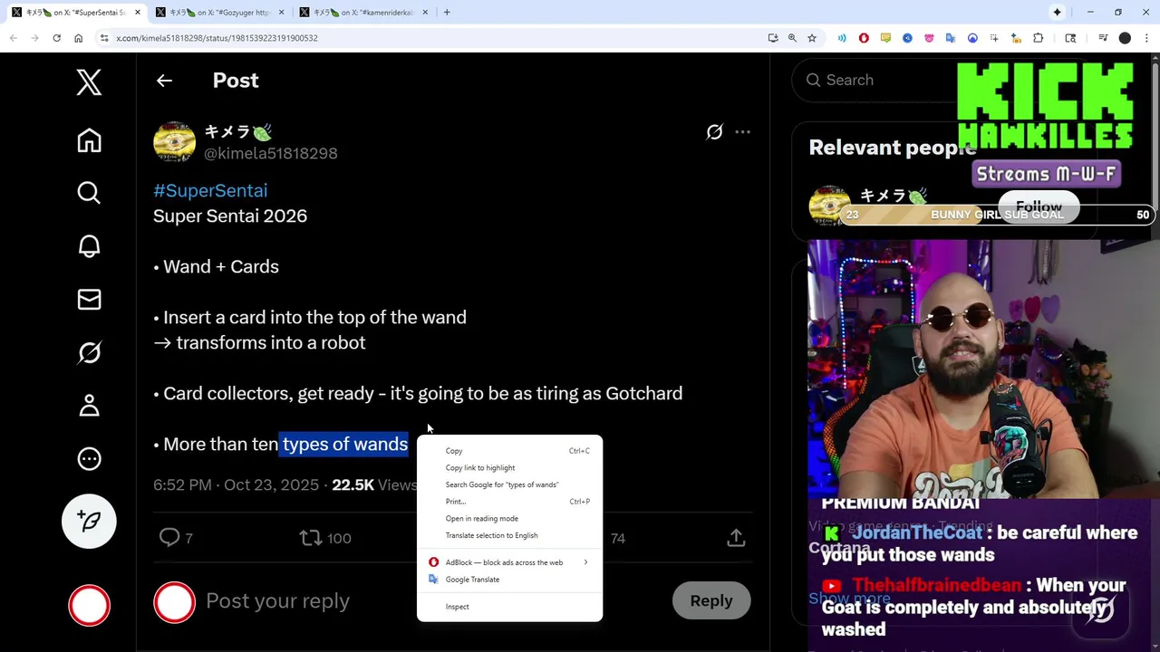The height and width of the screenshot is (652, 1160).
Task: Click the zoom magnifier in address bar
Action: tap(792, 38)
